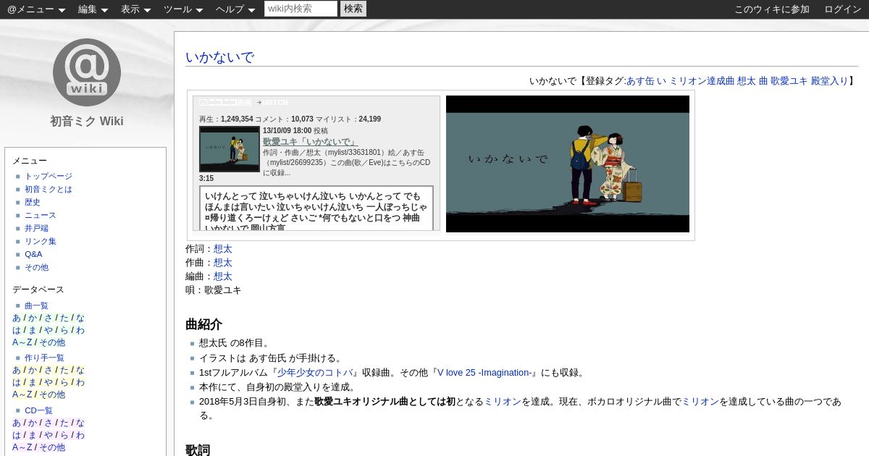This screenshot has height=456, width=869.
Task: Open ミリオン link after 初となる
Action: tap(503, 402)
